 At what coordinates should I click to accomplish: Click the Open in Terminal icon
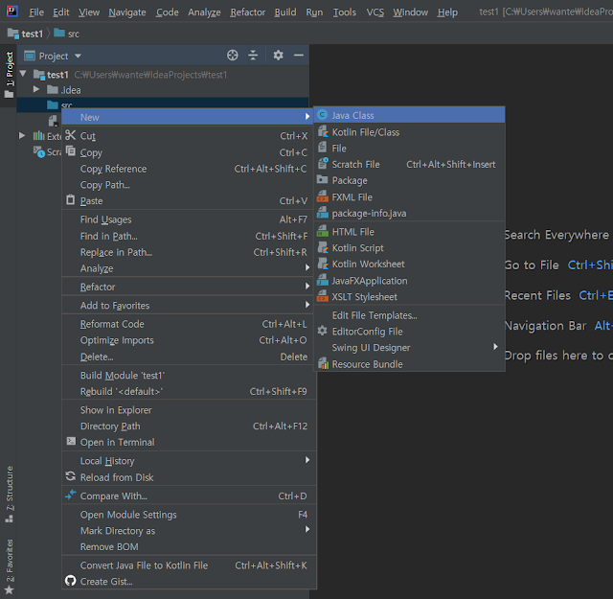[71, 441]
